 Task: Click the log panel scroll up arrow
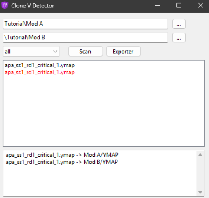[200, 155]
